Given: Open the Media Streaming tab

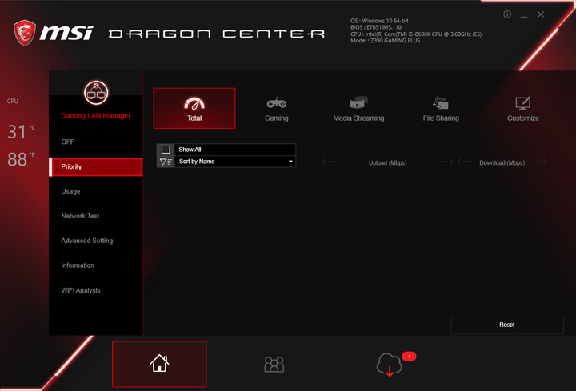Looking at the screenshot, I should click(x=358, y=108).
